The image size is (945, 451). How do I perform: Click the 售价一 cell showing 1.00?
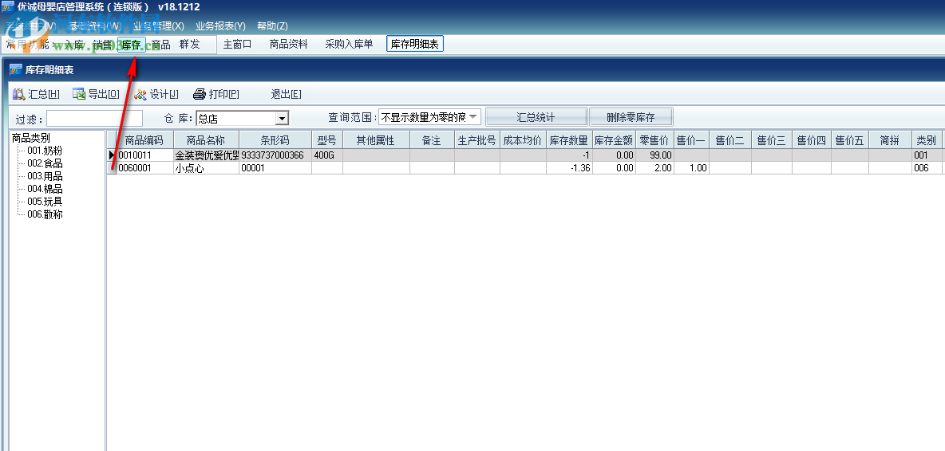691,168
